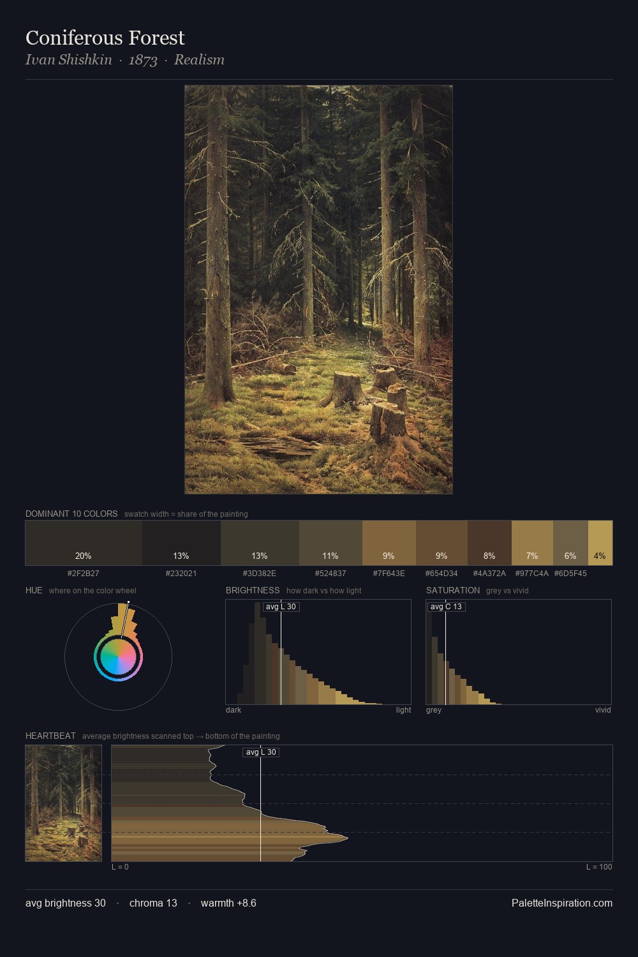Click 'average brightness scanned top → bottom' caption

[181, 736]
